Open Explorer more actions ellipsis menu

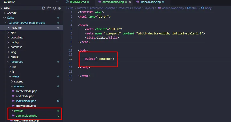click(x=58, y=2)
